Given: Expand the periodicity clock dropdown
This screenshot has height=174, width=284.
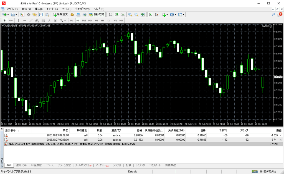Looking at the screenshot, I should pyautogui.click(x=175, y=14).
